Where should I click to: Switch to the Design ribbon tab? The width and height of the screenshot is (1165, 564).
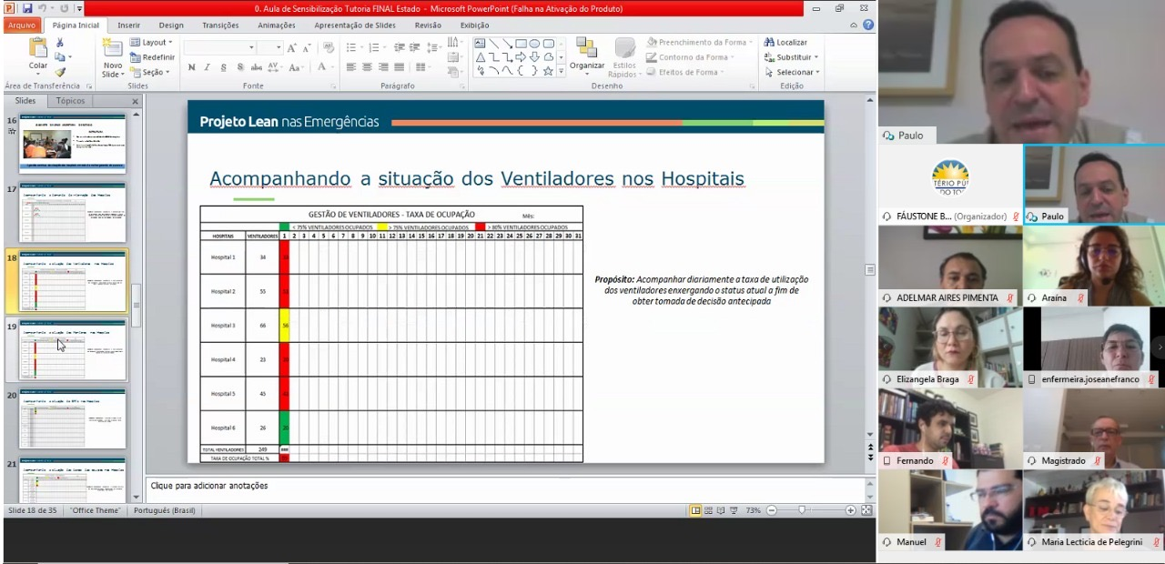[171, 25]
